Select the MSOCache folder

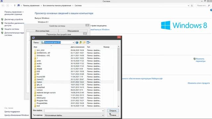(x=41, y=98)
